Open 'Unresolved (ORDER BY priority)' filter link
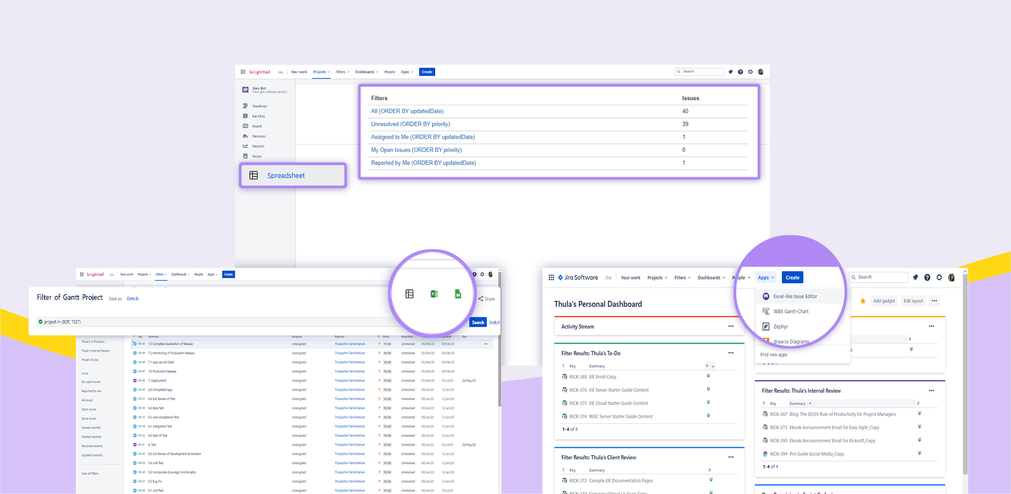Screen dimensions: 1011x494 coord(410,124)
